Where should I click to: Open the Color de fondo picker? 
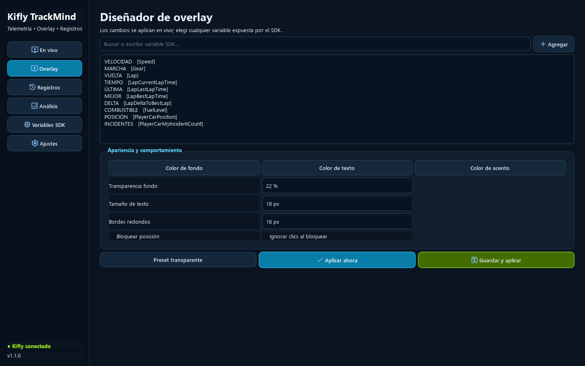tap(184, 168)
